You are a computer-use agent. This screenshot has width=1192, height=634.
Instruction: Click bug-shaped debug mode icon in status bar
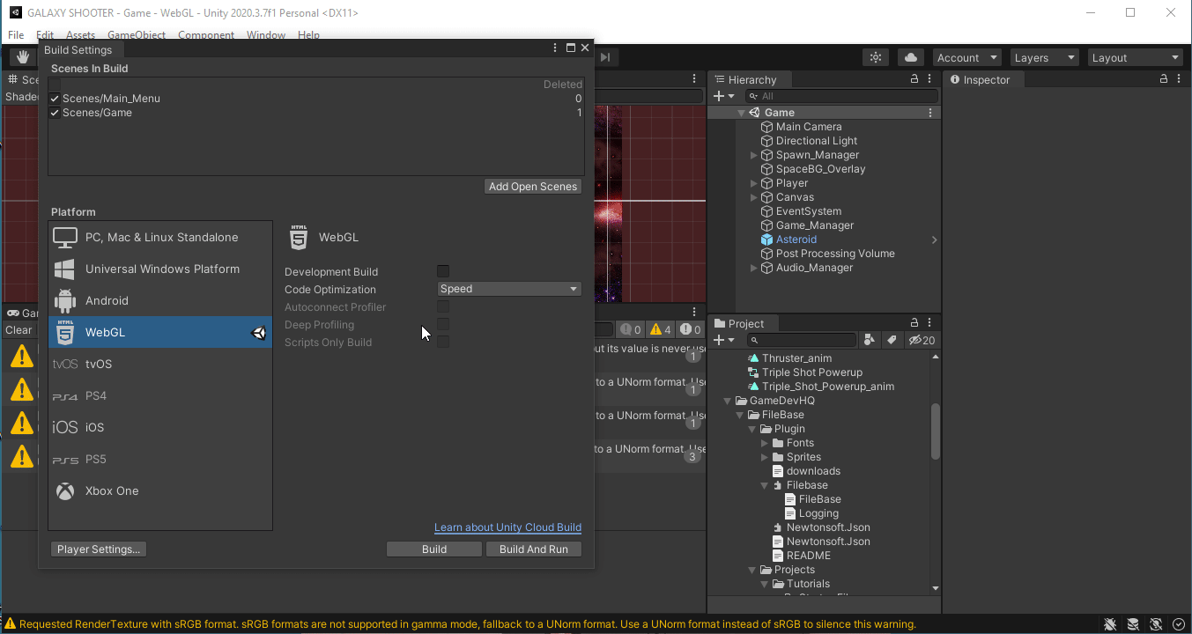coord(1110,624)
